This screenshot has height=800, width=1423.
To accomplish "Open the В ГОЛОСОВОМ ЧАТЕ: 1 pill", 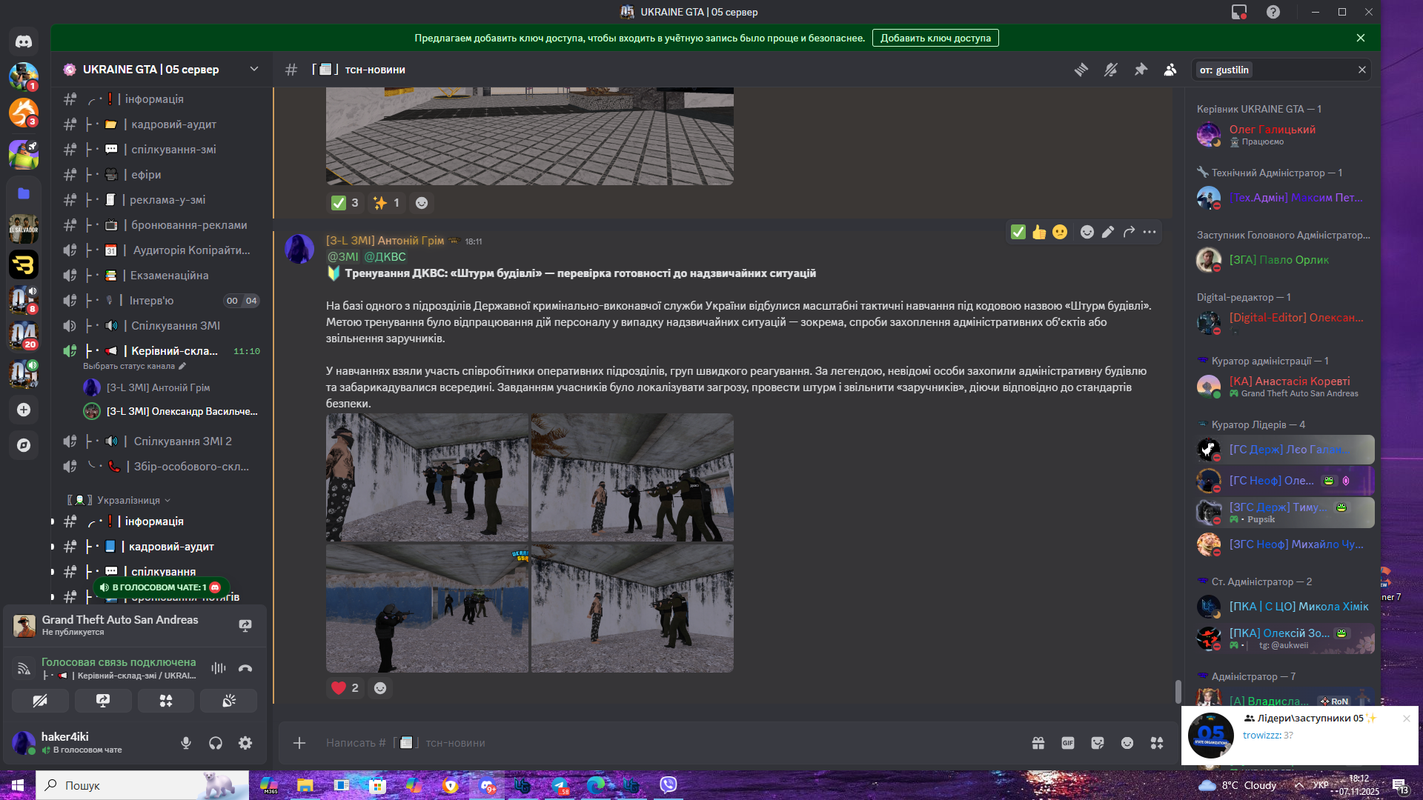I will click(x=162, y=587).
